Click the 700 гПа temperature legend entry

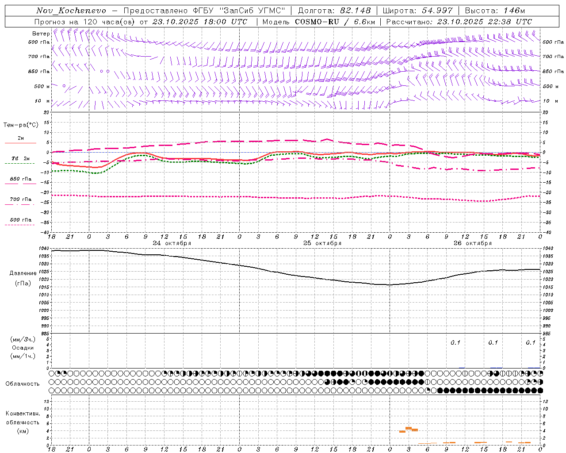21,200
